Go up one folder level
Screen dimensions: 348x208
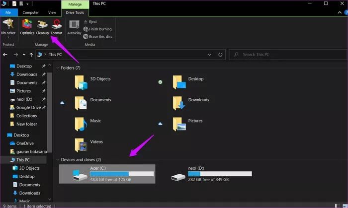coord(31,55)
